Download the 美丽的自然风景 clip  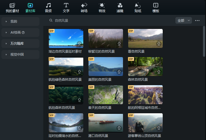[x=119, y=72]
